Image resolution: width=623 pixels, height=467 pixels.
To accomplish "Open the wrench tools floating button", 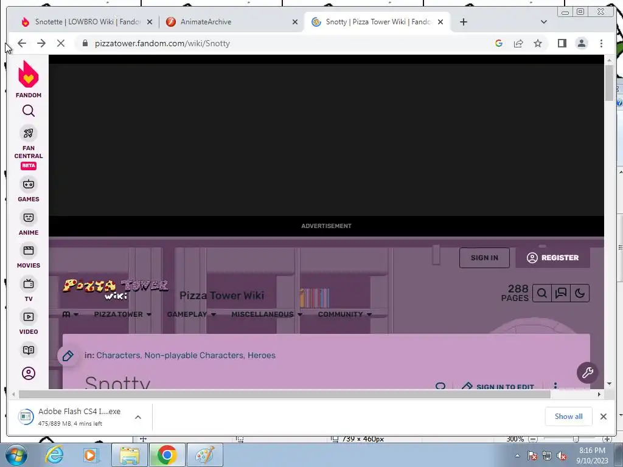I will [587, 373].
